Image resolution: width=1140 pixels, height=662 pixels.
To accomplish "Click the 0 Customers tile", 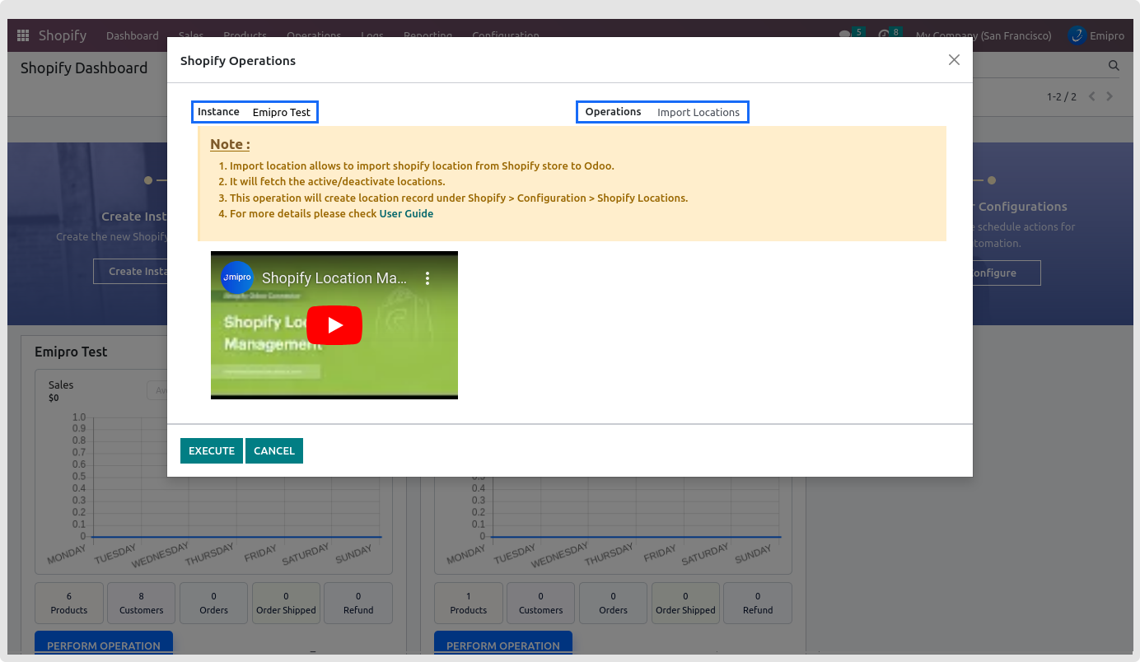I will [x=541, y=603].
